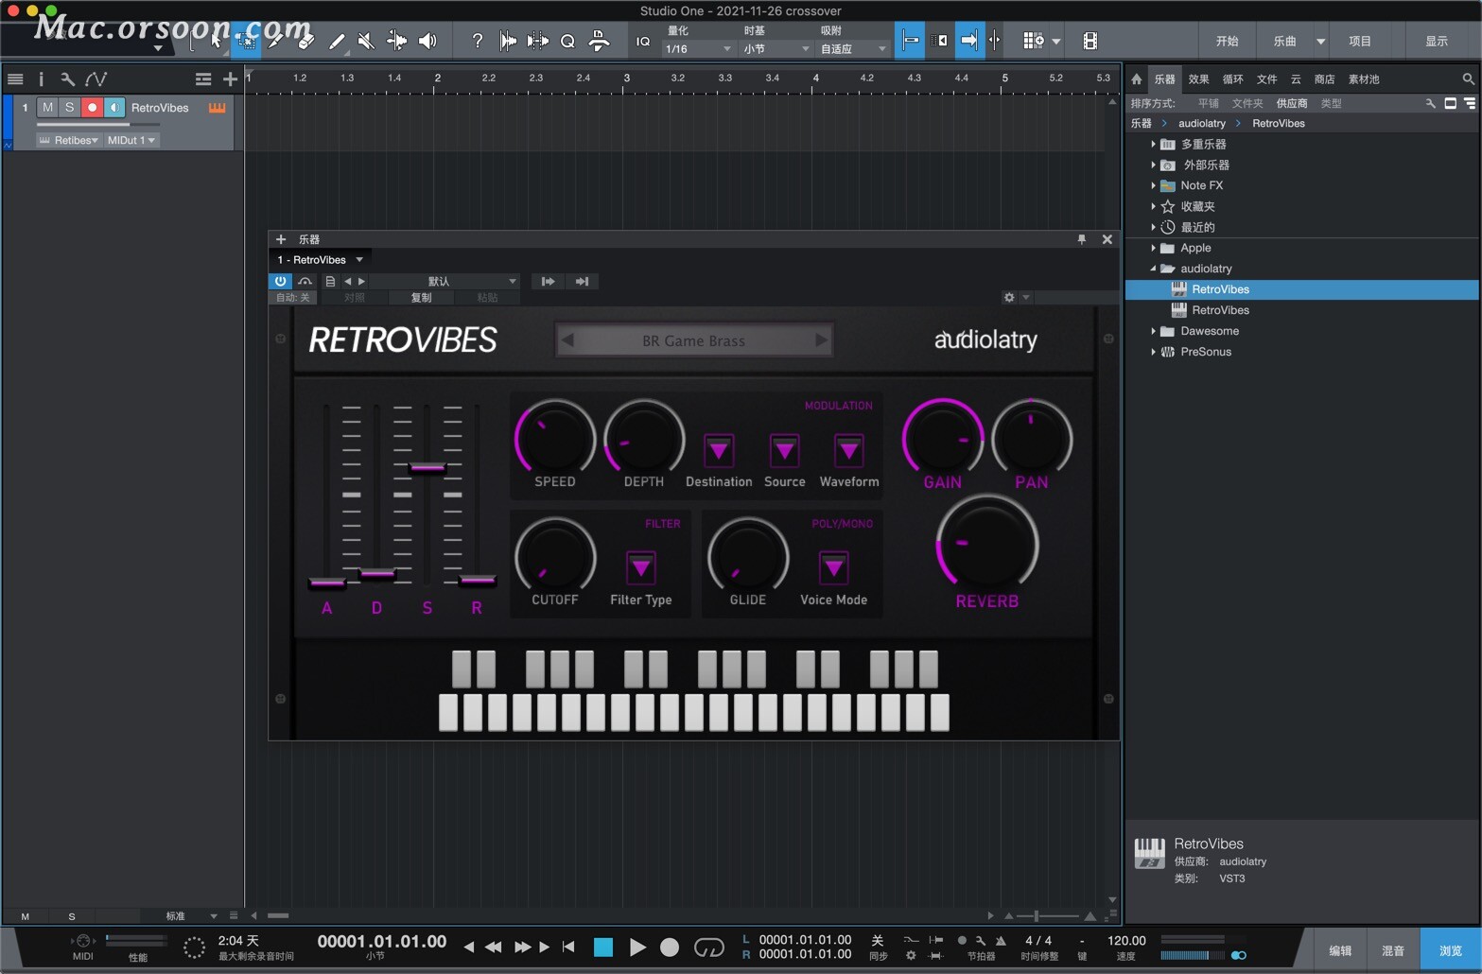Select the Arrow tool in the toolbar
This screenshot has height=974, width=1482.
tap(216, 41)
